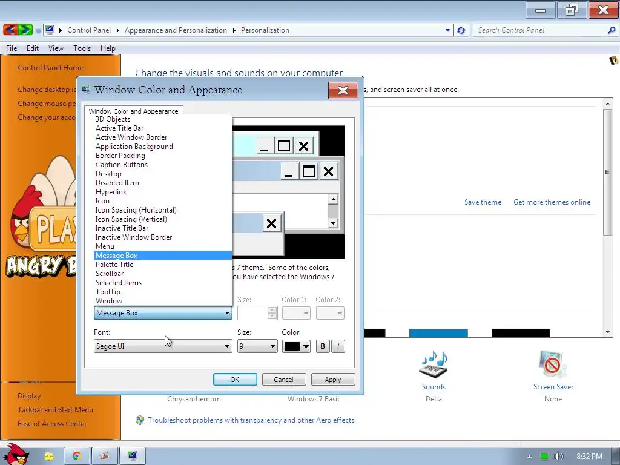The image size is (620, 465).
Task: Click the Cancel button
Action: [284, 380]
